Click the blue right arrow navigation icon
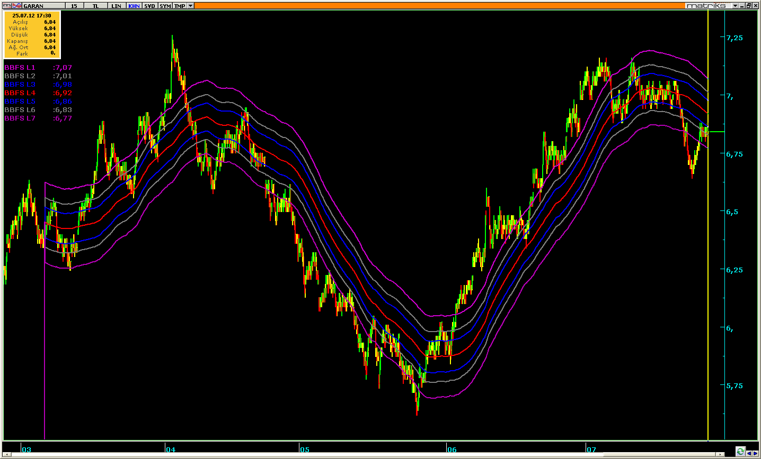761x459 pixels. tap(755, 453)
